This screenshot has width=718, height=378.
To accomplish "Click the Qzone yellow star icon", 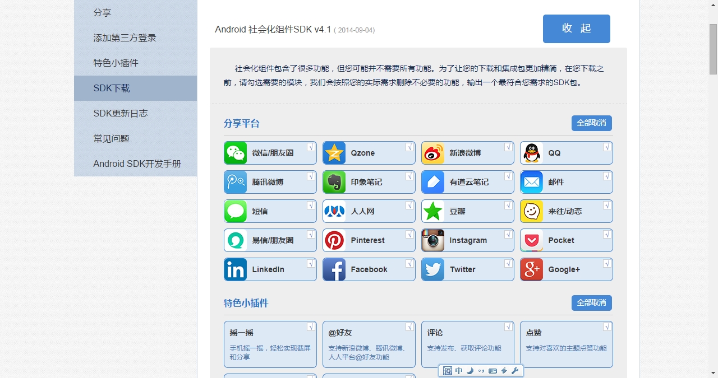I will pos(334,153).
